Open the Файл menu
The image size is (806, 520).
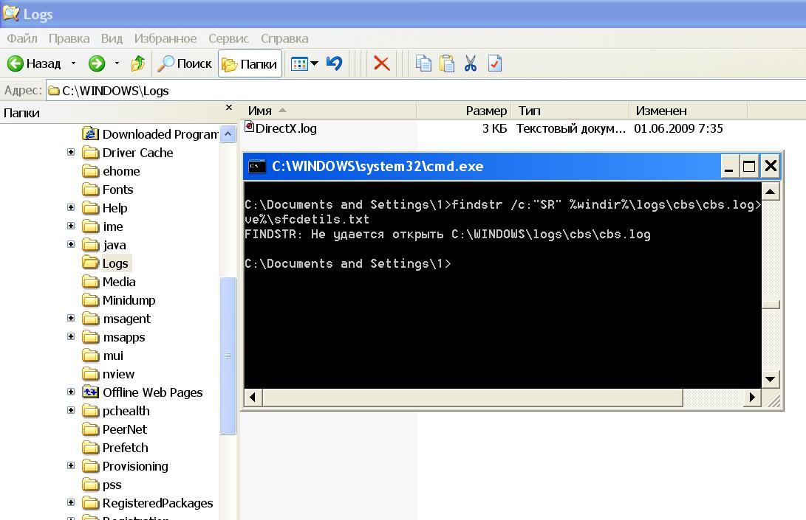coord(22,38)
